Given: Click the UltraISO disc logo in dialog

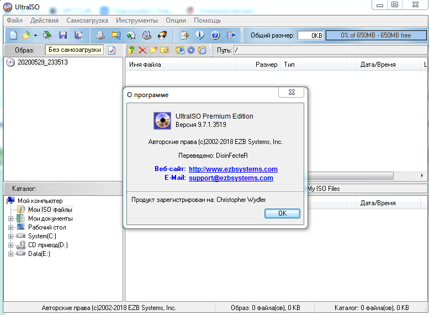Looking at the screenshot, I should tap(162, 121).
